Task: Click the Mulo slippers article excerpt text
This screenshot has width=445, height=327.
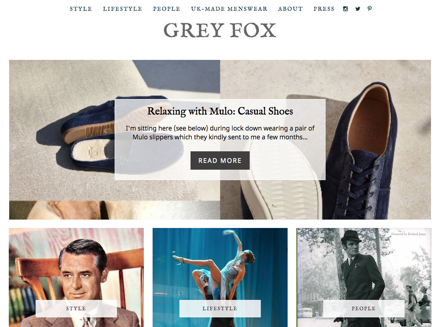Action: [220, 133]
